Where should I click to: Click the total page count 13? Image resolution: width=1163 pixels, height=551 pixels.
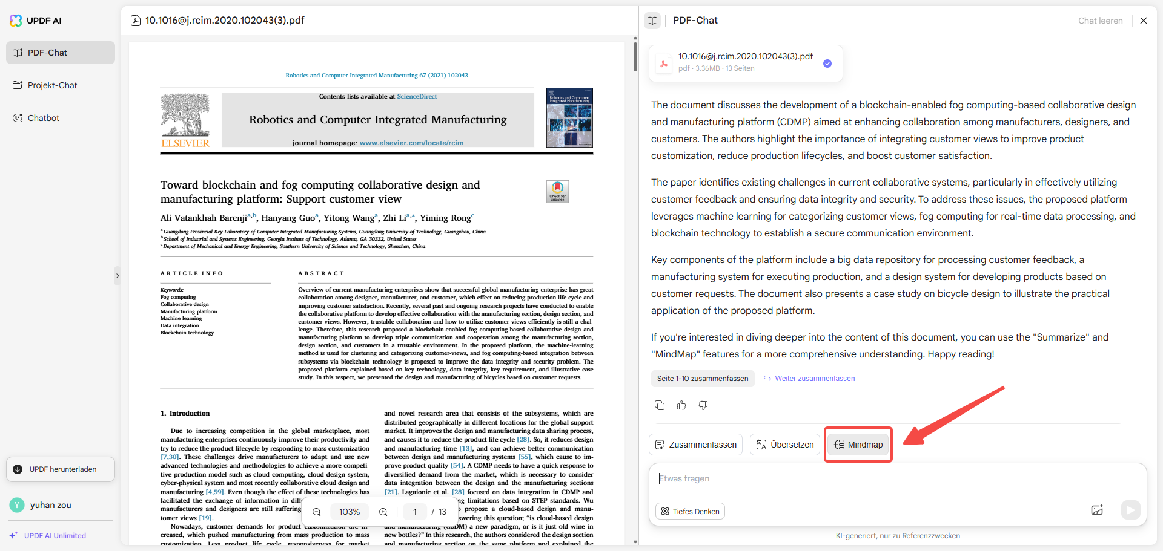tap(442, 512)
